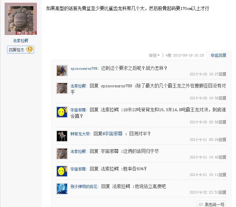This screenshot has width=236, height=207.
Task: Reply to the 2013-9-20 20:58 comment
Action: [x=223, y=122]
